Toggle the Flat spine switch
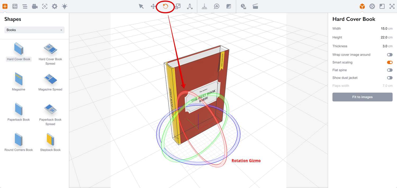The height and width of the screenshot is (188, 397). pyautogui.click(x=390, y=70)
